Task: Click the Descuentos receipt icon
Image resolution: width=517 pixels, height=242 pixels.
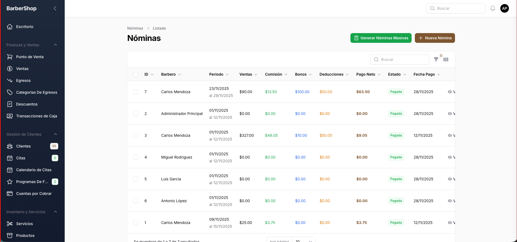Action: (x=10, y=104)
